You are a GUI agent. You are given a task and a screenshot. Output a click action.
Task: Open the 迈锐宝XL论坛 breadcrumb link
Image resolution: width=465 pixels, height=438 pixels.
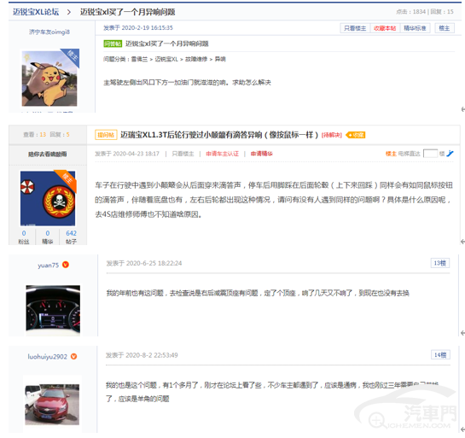36,12
